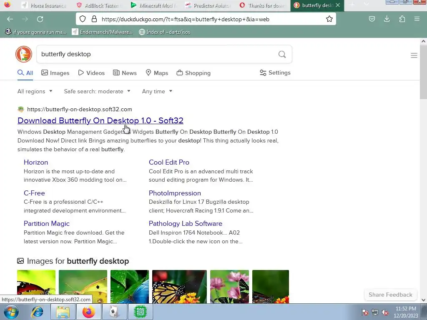Screen dimensions: 427x320
Task: Open the network tray icon
Action: [x=375, y=312]
